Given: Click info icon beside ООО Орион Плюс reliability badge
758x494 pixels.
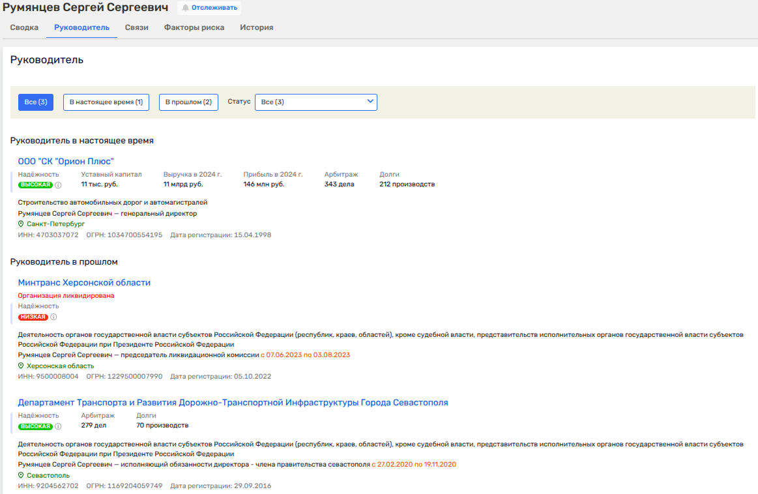Looking at the screenshot, I should click(58, 185).
